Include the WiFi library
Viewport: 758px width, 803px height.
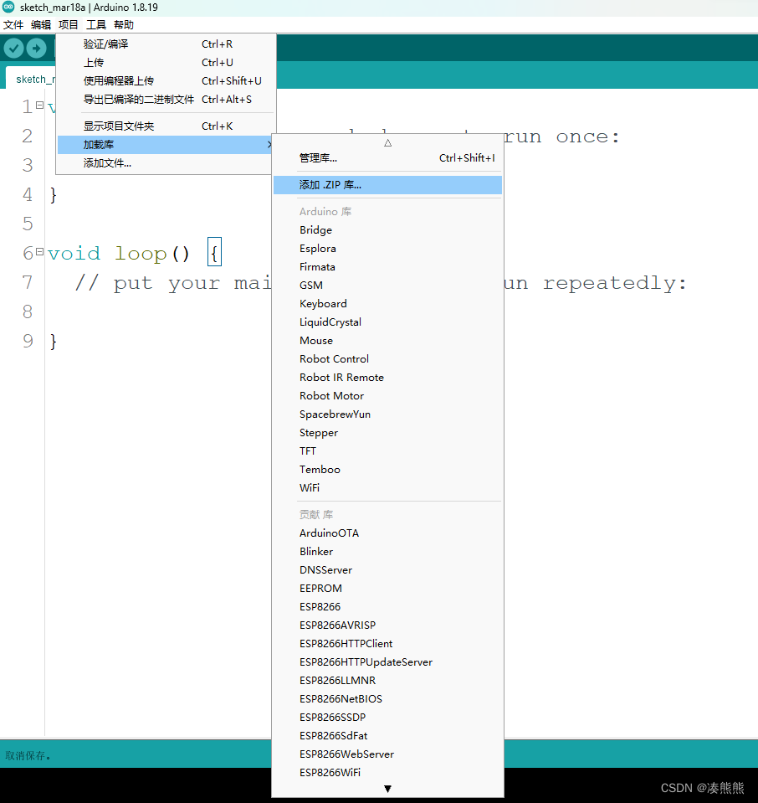click(x=387, y=488)
